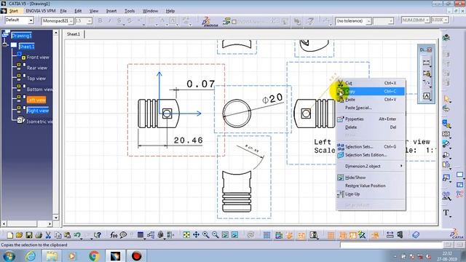Screen dimensions: 466x262
Task: Toggle bold text formatting
Action: [x=100, y=21]
